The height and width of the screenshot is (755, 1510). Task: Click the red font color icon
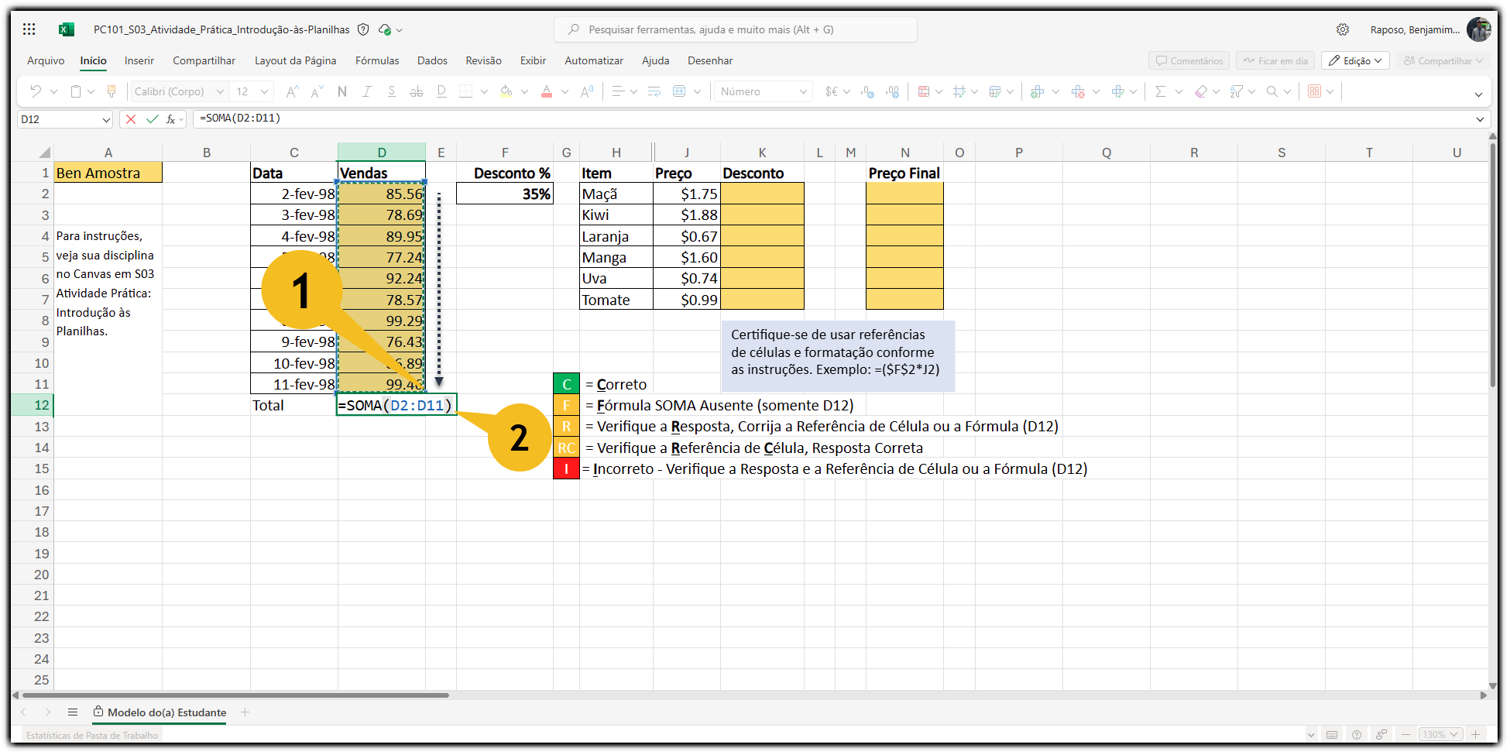547,91
